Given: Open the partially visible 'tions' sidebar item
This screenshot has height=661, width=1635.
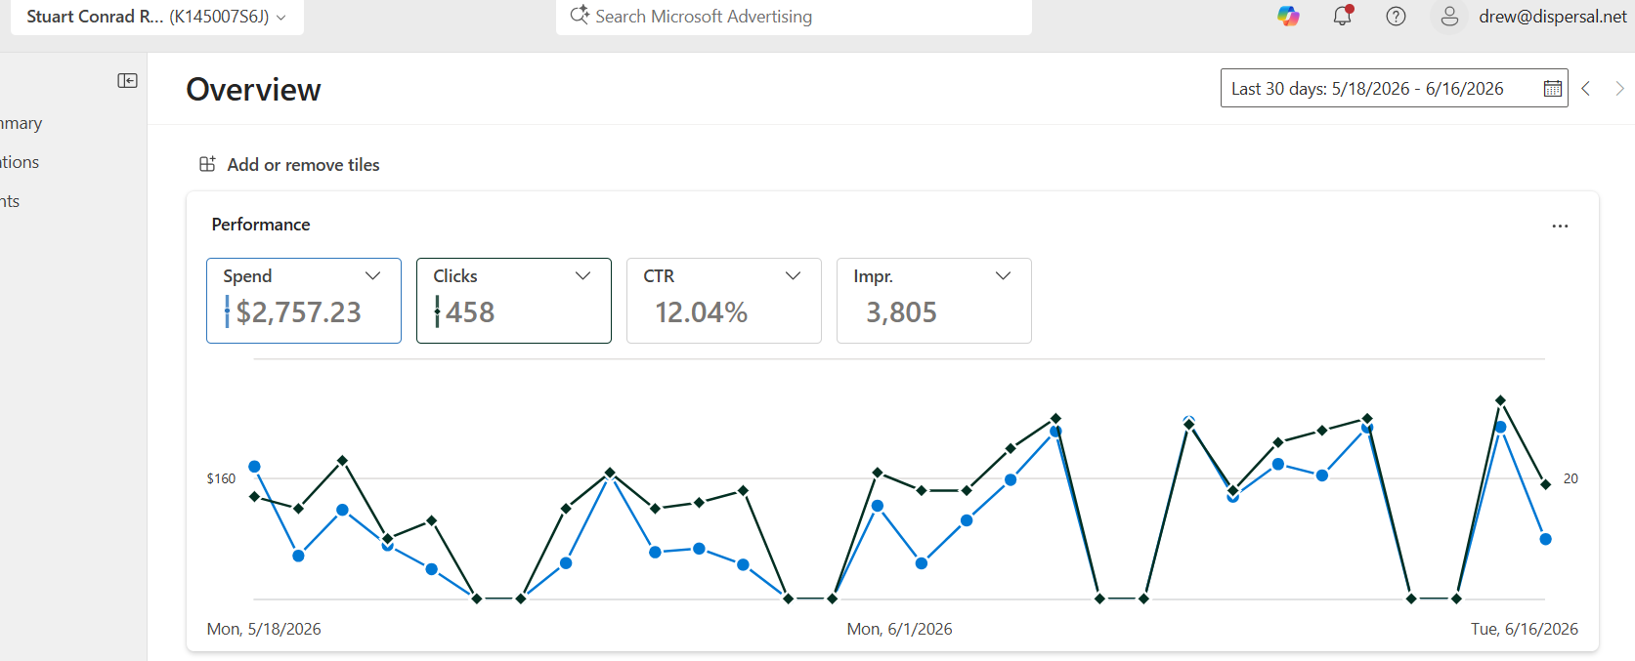Looking at the screenshot, I should pos(20,162).
